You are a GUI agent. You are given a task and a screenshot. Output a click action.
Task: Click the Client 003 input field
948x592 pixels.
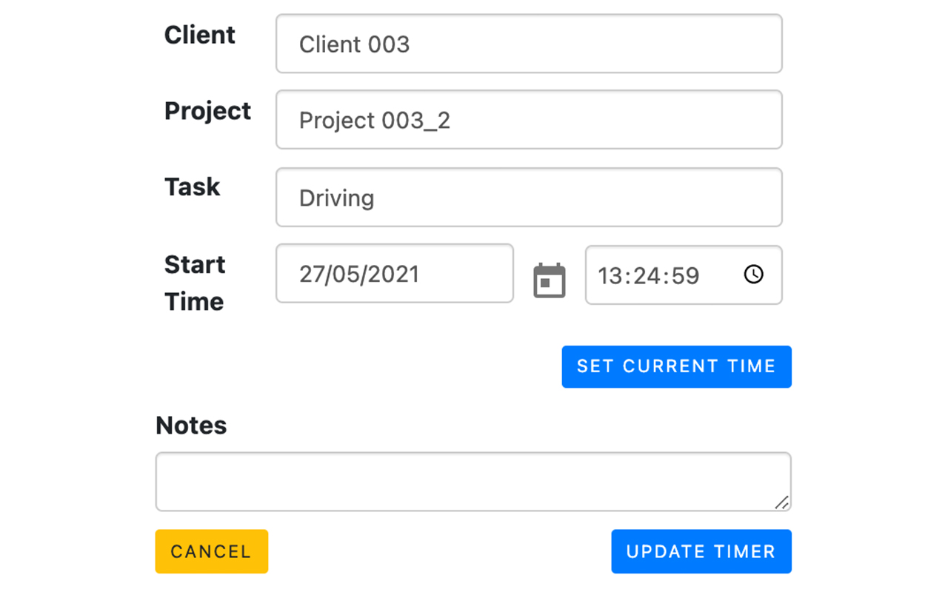528,44
